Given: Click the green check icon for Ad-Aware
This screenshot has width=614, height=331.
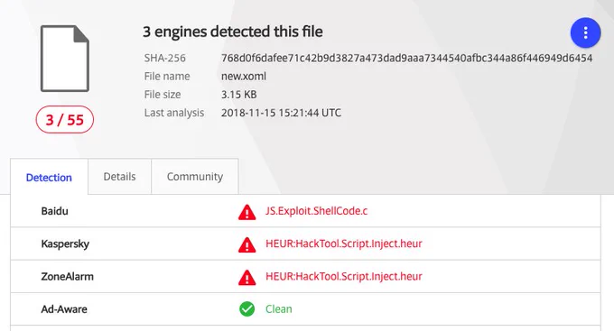Looking at the screenshot, I should pyautogui.click(x=247, y=309).
